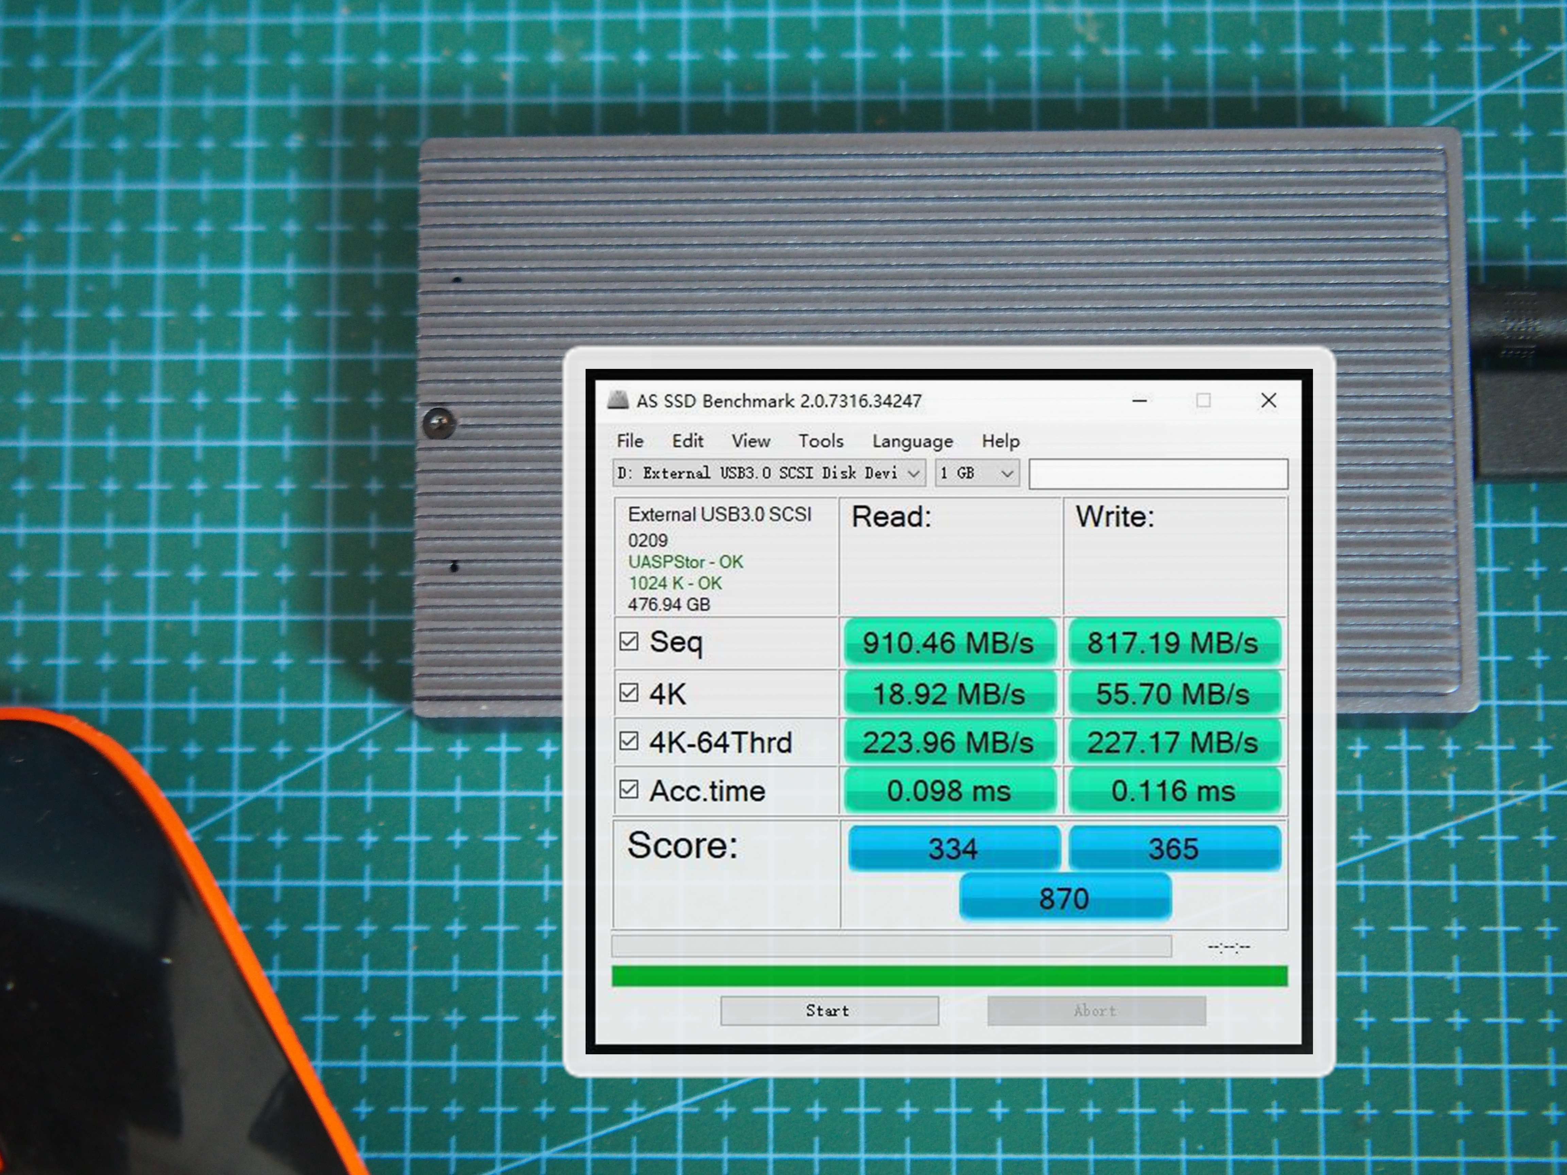This screenshot has width=1567, height=1175.
Task: Click the Read: column header
Action: tap(891, 516)
